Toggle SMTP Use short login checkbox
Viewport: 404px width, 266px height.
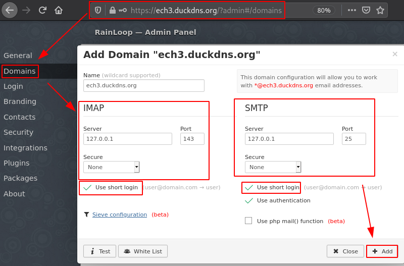[x=249, y=187]
